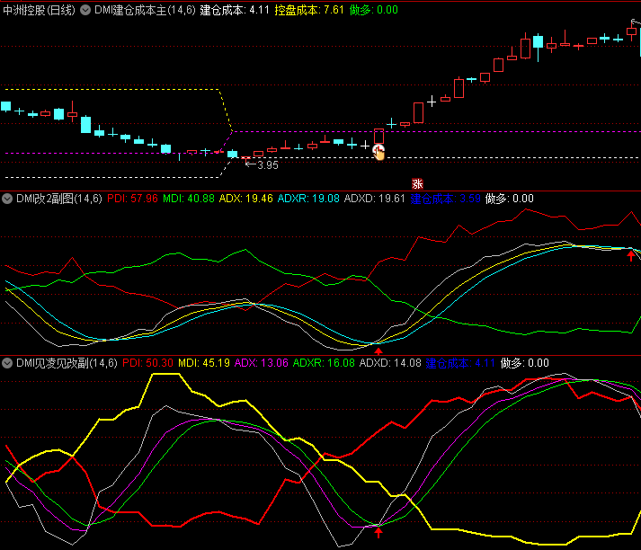Click the MDI: 40.88 value
The width and height of the screenshot is (641, 550).
[x=189, y=199]
